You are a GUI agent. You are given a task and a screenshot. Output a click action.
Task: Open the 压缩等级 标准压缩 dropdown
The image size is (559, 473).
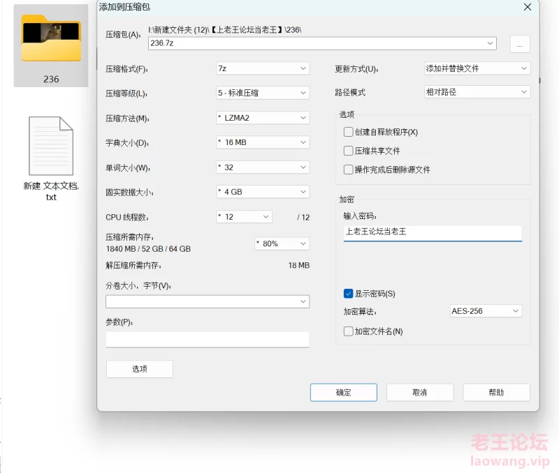[x=263, y=93]
